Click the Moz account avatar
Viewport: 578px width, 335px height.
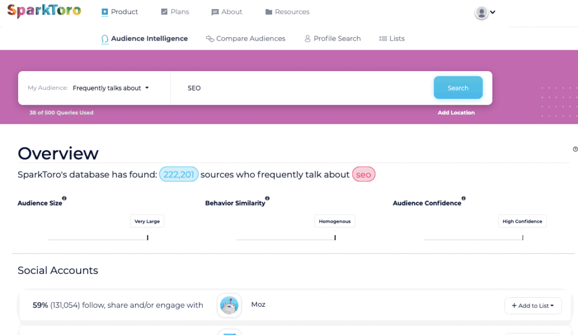click(229, 305)
